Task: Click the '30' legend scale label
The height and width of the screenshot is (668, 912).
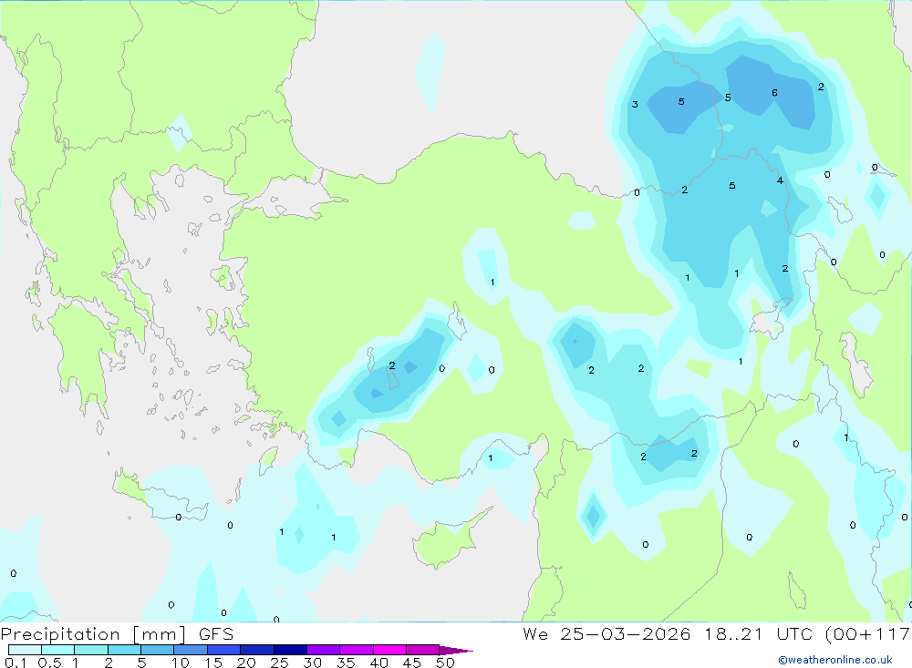Action: point(312,663)
